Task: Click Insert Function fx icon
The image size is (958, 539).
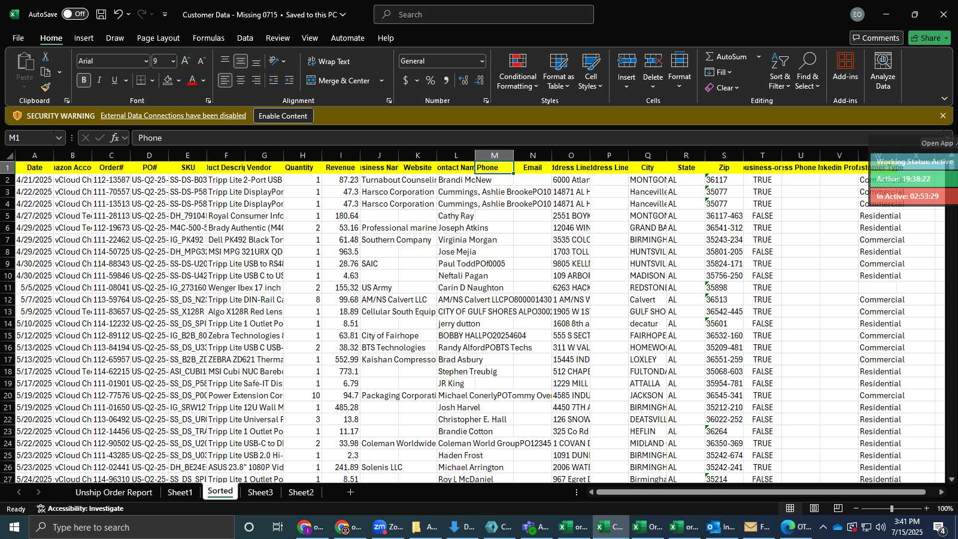Action: click(x=114, y=138)
